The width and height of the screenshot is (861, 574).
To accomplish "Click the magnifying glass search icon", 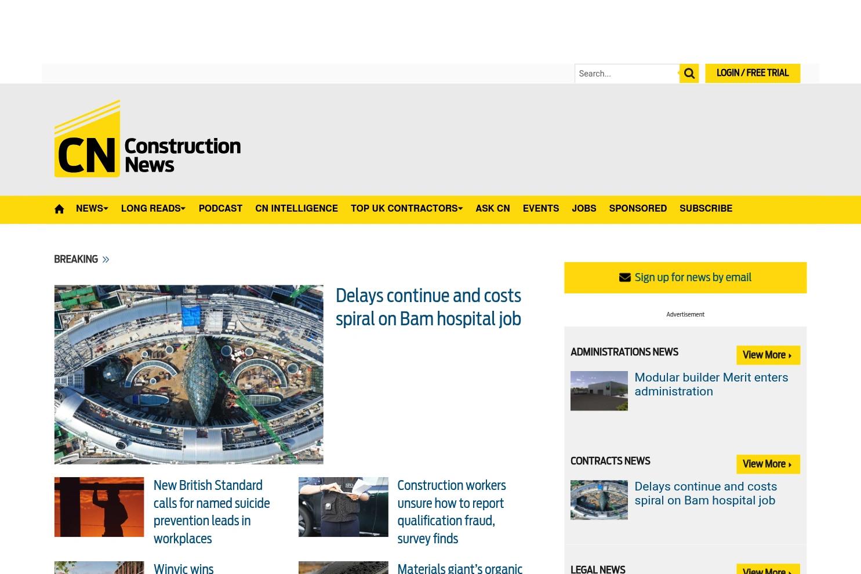I will click(x=689, y=74).
